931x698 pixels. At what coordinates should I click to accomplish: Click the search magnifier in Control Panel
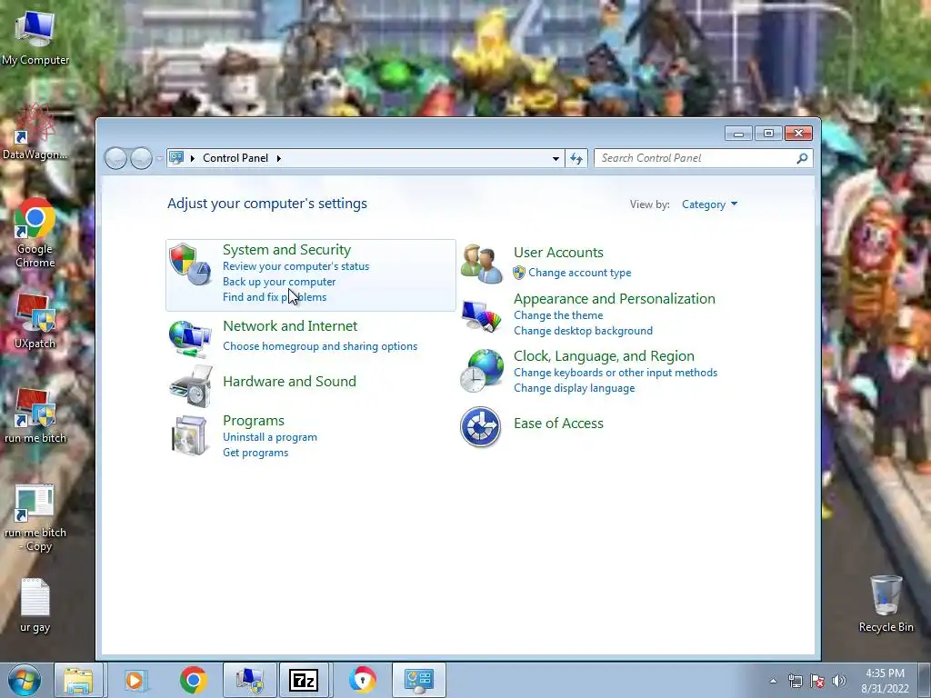click(802, 158)
